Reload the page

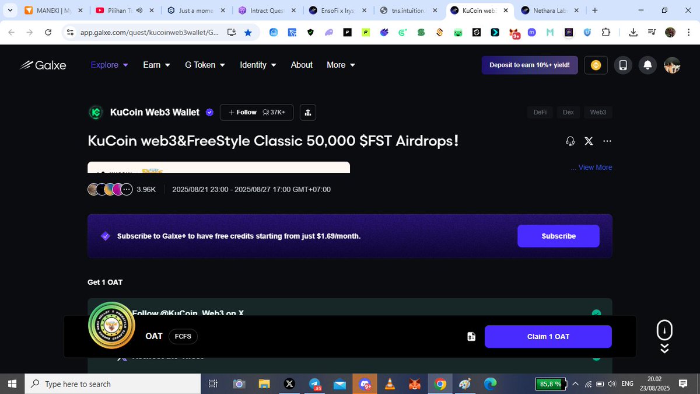click(48, 33)
